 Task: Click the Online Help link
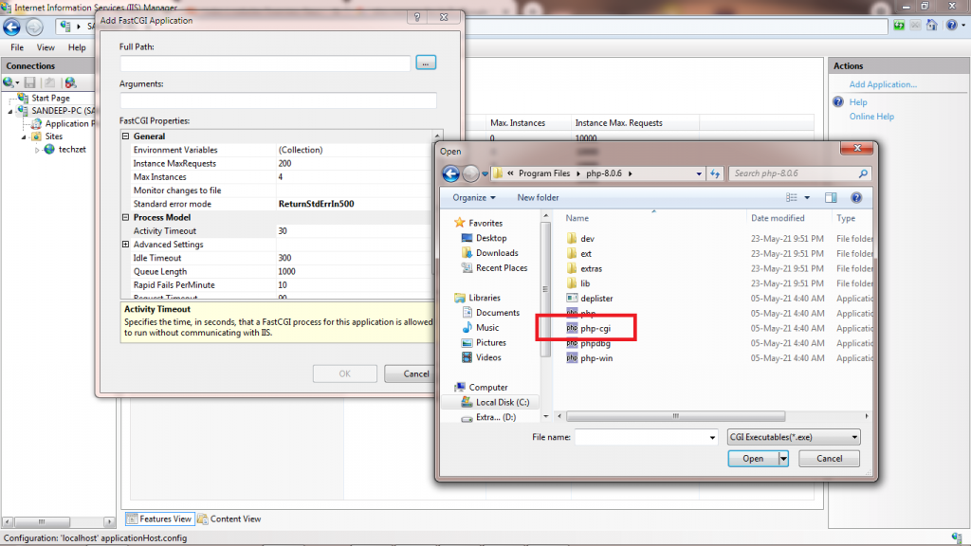point(871,117)
